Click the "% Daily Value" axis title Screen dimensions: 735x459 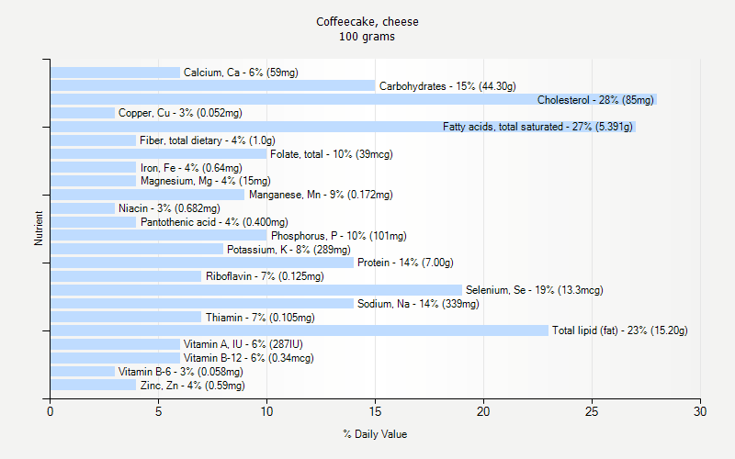pos(375,434)
